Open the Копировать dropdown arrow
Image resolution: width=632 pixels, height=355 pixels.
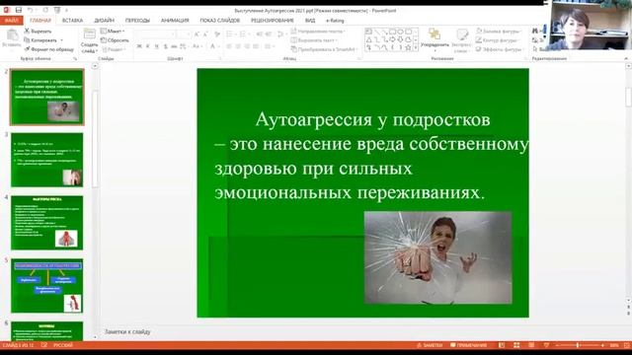coord(61,40)
